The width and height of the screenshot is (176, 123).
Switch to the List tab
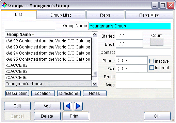pyautogui.click(x=19, y=15)
